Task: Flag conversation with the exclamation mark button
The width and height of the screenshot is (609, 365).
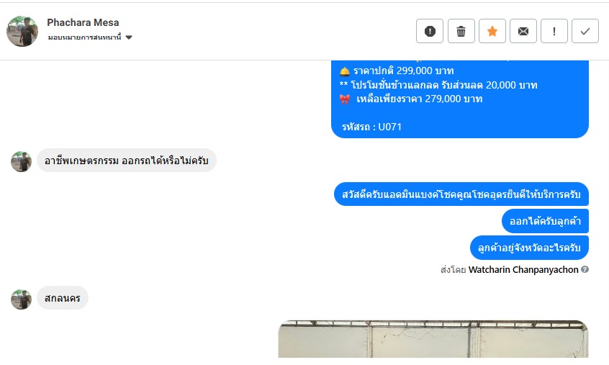Action: point(554,31)
